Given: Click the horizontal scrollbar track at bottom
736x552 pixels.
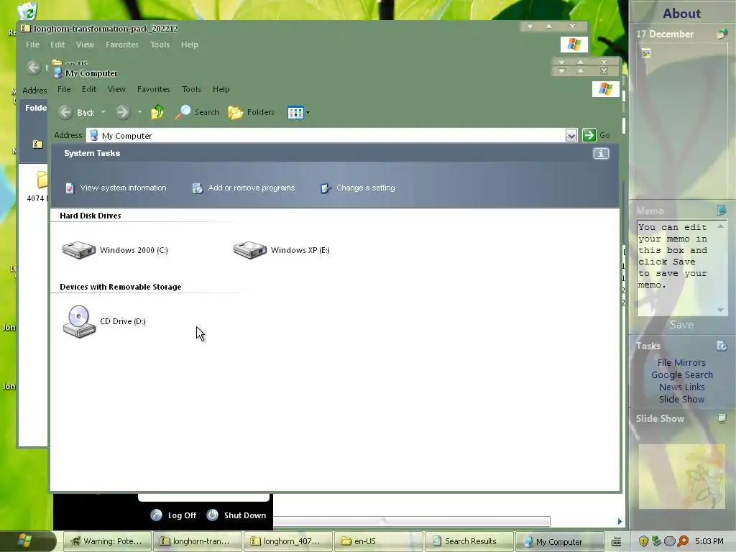Looking at the screenshot, I should [x=412, y=521].
